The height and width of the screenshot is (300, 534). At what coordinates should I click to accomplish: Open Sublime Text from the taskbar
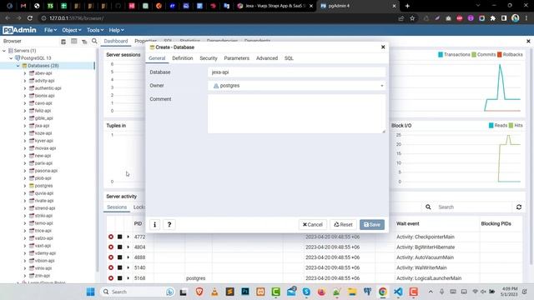click(x=230, y=292)
